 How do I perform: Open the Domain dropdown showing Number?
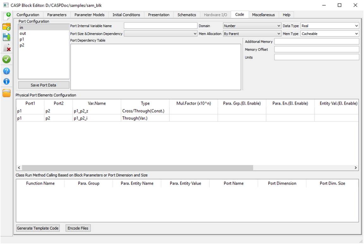(252, 26)
